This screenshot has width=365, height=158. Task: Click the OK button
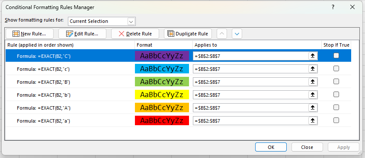point(271,147)
